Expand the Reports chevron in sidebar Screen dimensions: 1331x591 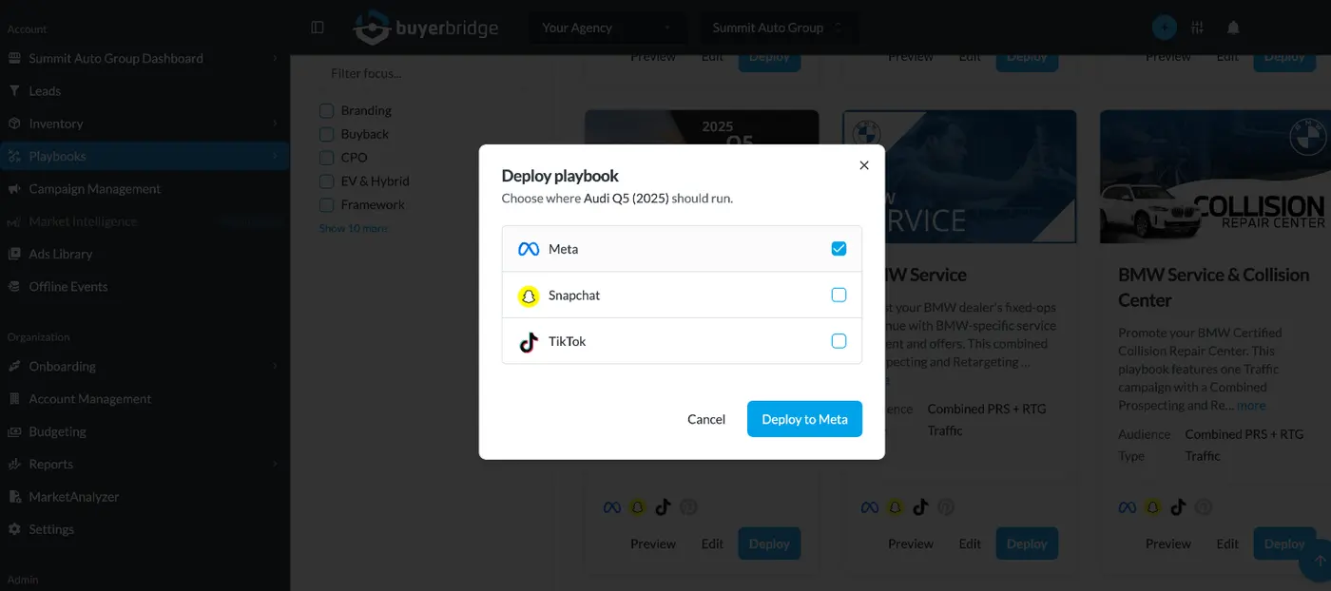click(x=275, y=464)
